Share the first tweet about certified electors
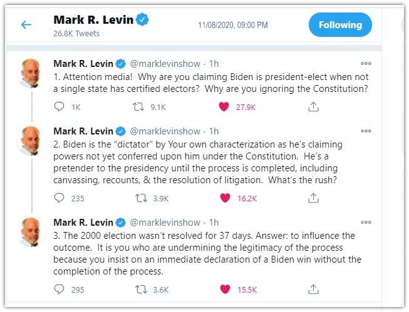Image resolution: width=409 pixels, height=312 pixels. (313, 107)
